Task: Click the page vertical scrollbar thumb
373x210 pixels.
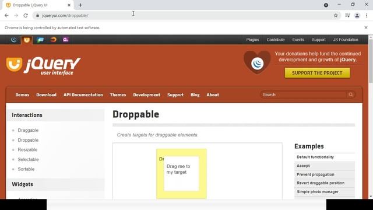Action: (x=371, y=61)
